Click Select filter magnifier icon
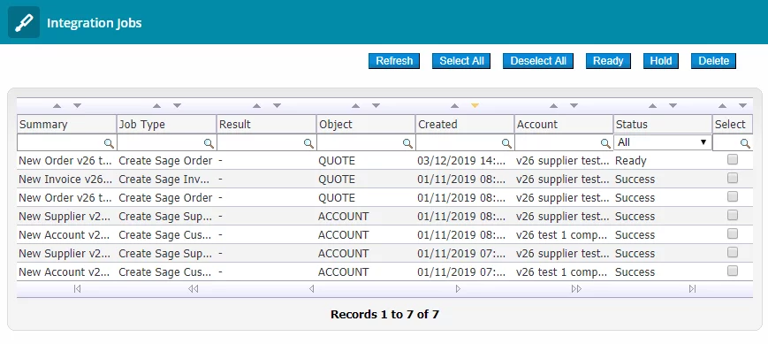The image size is (768, 344). click(x=745, y=143)
